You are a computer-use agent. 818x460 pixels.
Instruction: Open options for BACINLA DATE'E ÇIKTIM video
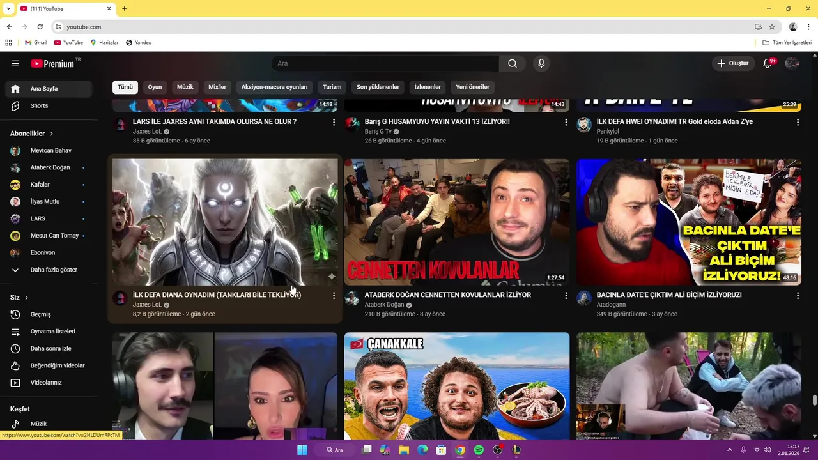click(798, 295)
